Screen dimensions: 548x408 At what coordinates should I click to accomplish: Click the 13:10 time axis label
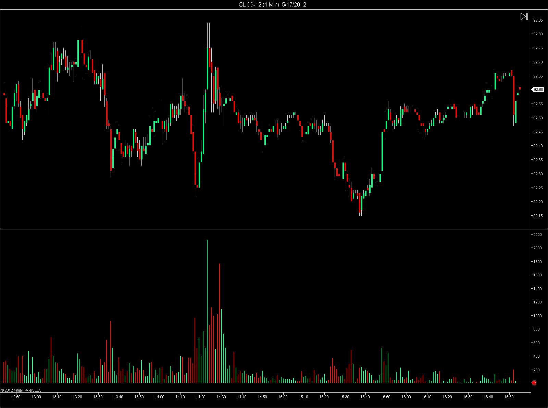(57, 397)
